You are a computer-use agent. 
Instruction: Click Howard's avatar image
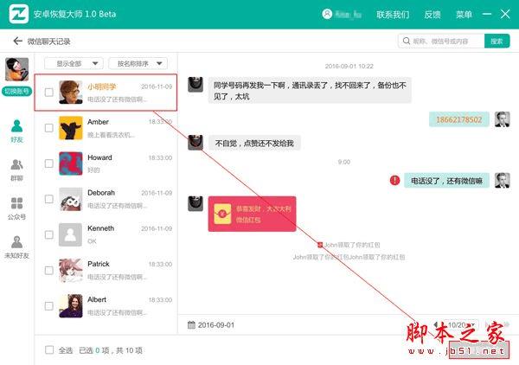click(x=71, y=163)
